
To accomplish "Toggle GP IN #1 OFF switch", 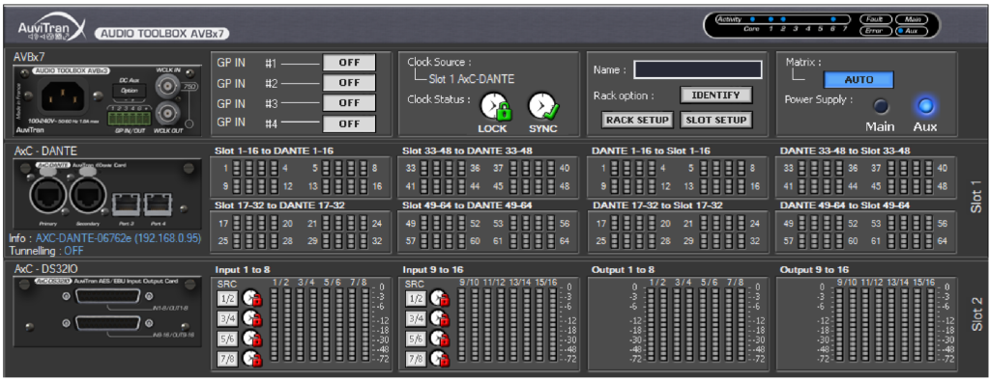I will coord(349,63).
